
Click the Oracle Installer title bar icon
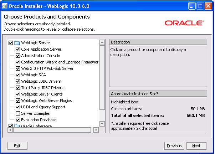4,6
